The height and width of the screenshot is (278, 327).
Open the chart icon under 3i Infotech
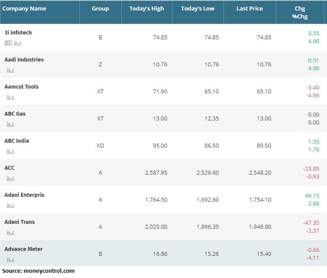point(17,43)
